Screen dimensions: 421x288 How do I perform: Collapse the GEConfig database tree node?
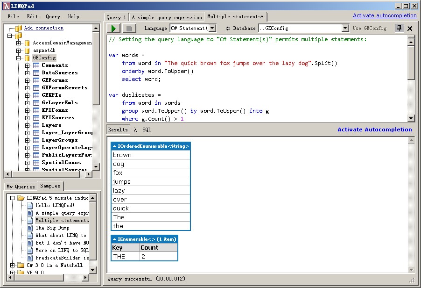coord(19,58)
